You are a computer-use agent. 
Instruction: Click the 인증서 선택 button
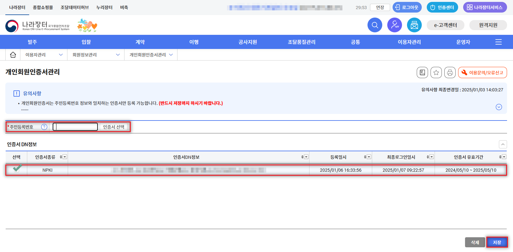(114, 127)
